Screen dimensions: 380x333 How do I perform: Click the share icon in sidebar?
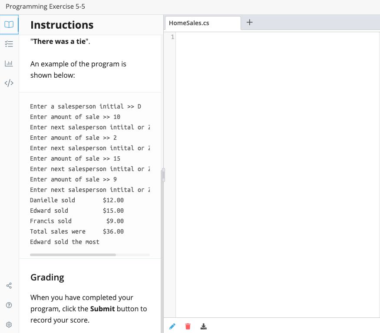point(9,286)
